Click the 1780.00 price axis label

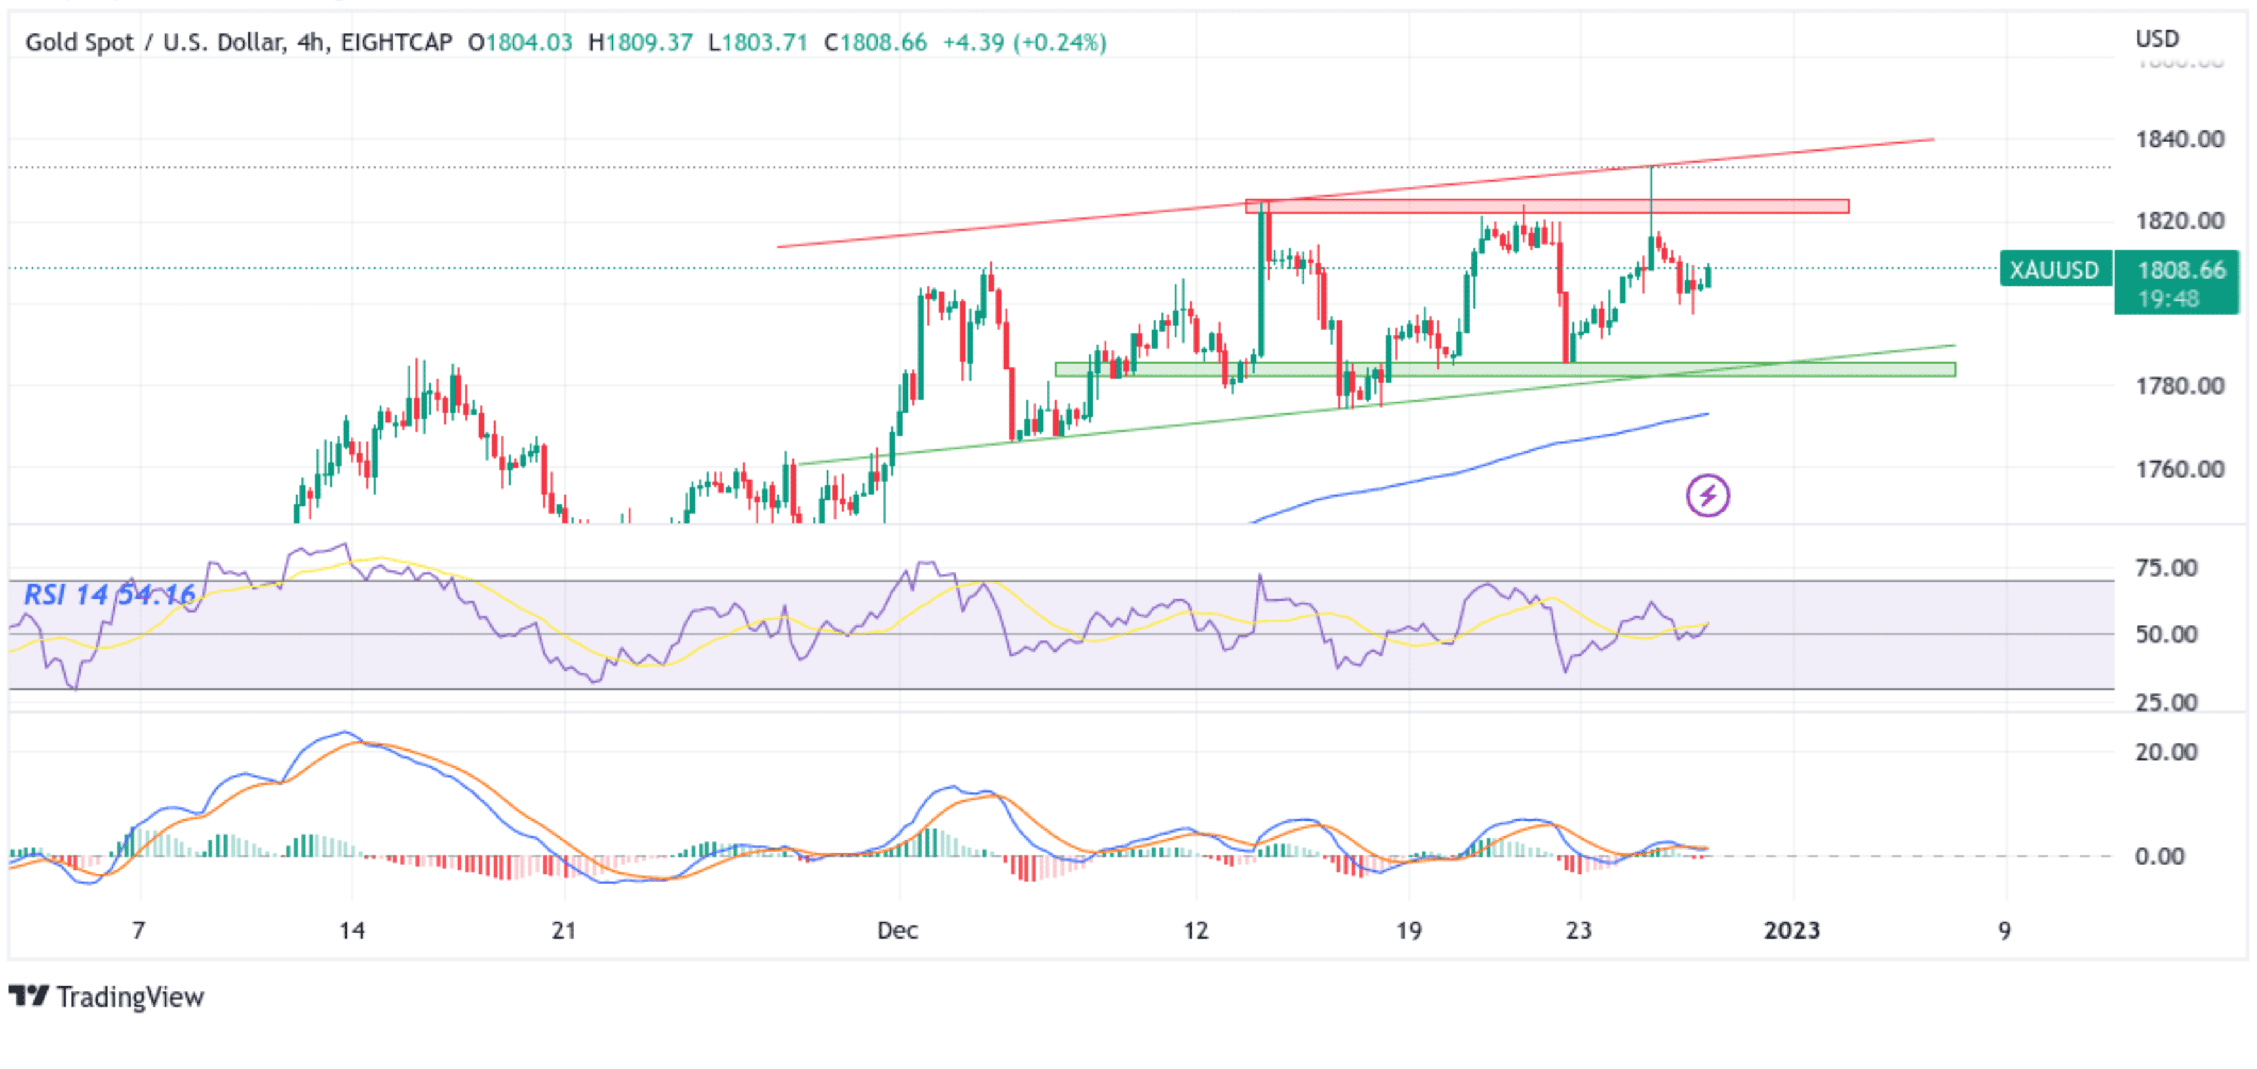[x=2180, y=386]
